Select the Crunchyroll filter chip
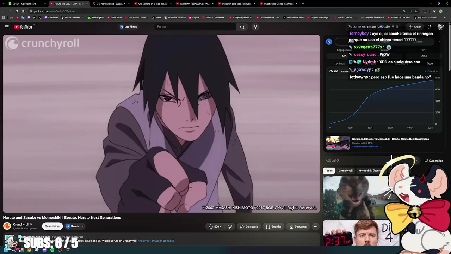The height and width of the screenshot is (254, 451). [346, 171]
